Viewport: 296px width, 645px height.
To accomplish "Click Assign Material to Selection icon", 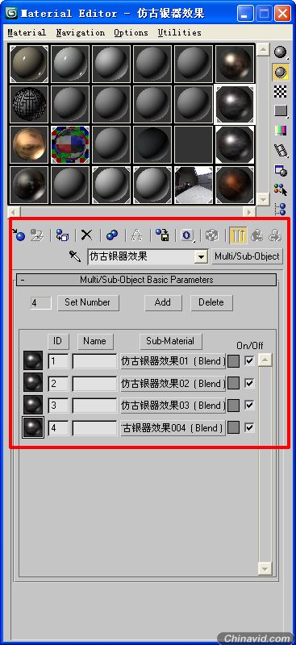I will click(x=63, y=235).
